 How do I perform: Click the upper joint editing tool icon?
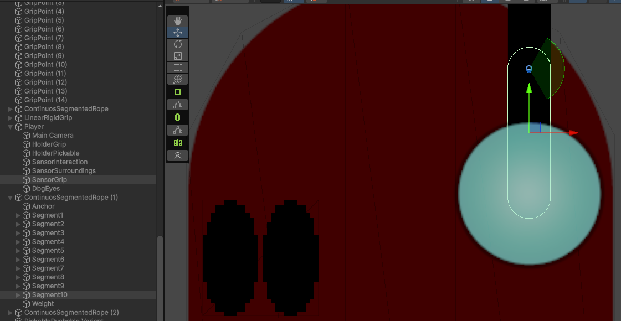[177, 104]
